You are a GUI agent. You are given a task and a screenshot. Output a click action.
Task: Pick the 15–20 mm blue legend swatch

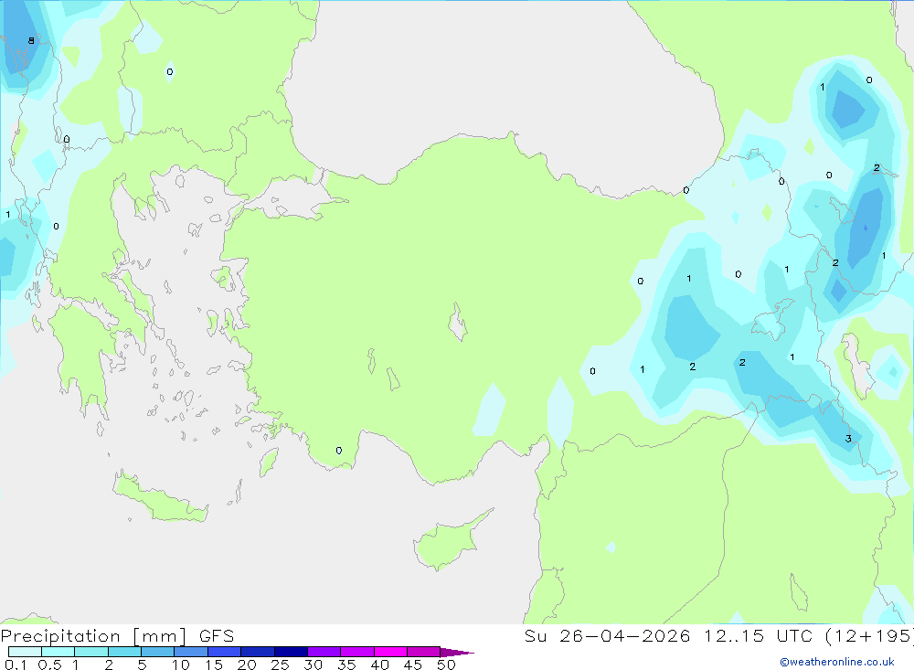click(224, 652)
